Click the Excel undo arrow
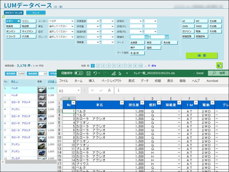 tap(95, 73)
